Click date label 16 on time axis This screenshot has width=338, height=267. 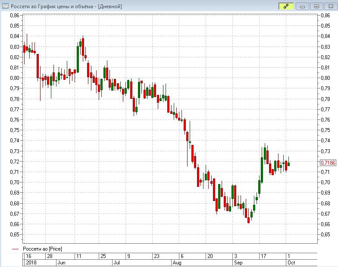pyautogui.click(x=28, y=256)
